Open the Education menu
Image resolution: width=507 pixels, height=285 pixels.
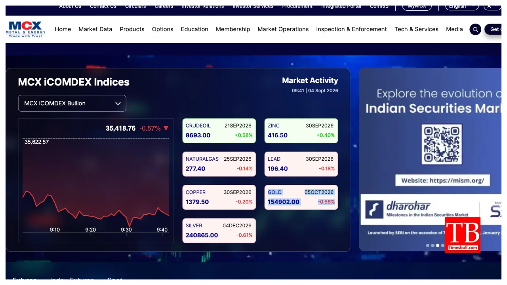pos(194,29)
